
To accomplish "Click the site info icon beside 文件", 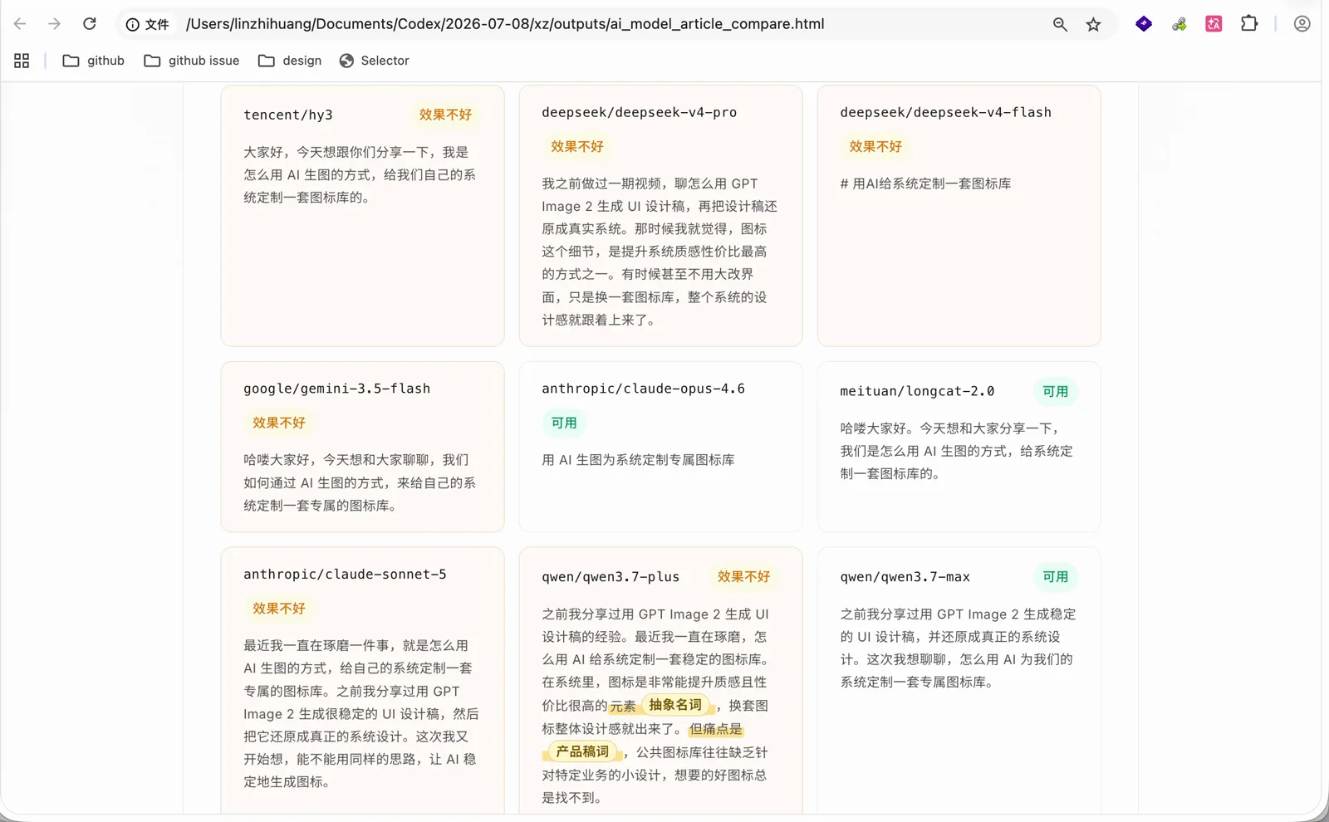I will (x=132, y=25).
